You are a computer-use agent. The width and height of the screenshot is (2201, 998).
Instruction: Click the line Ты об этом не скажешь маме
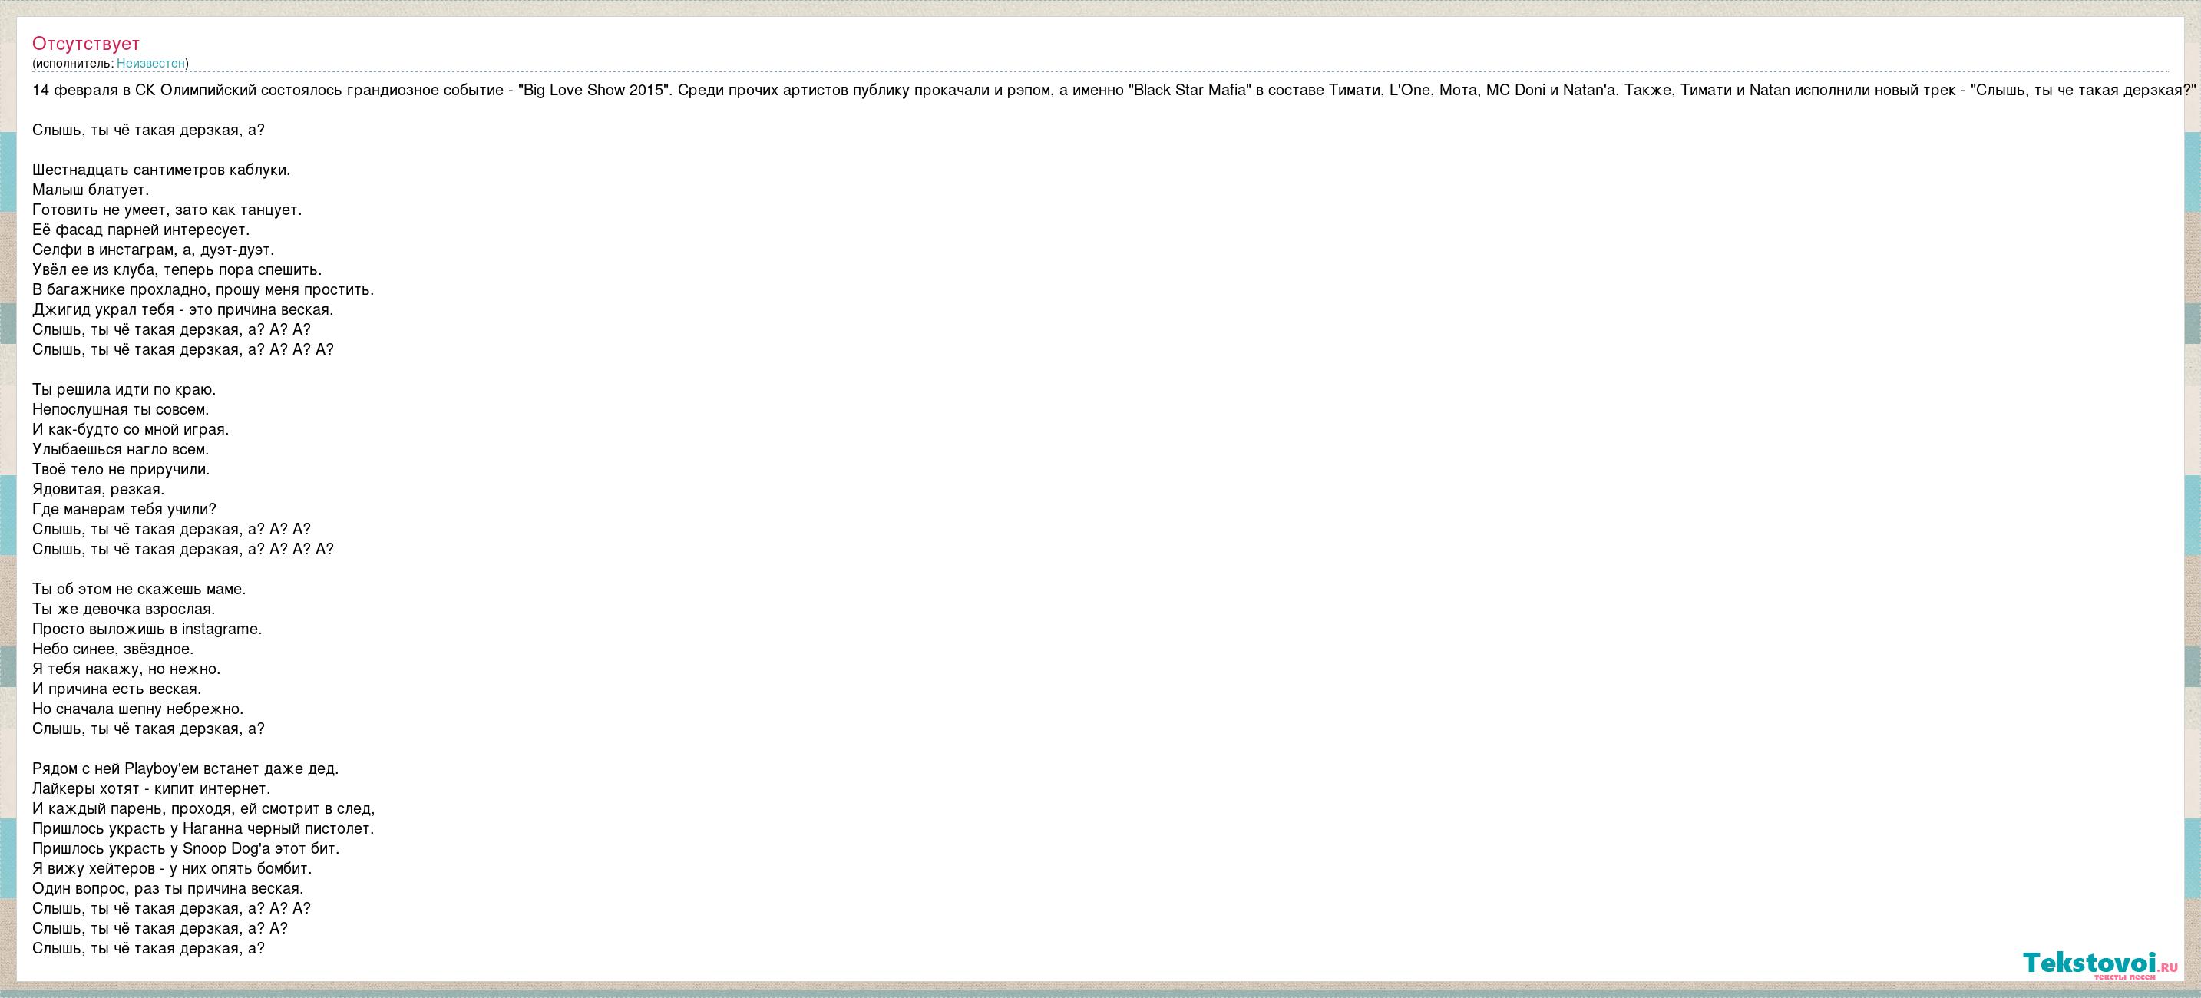tap(138, 590)
